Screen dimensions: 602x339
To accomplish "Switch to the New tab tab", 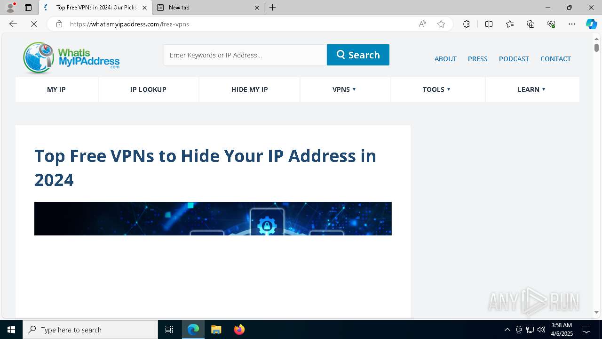I will 208,8.
